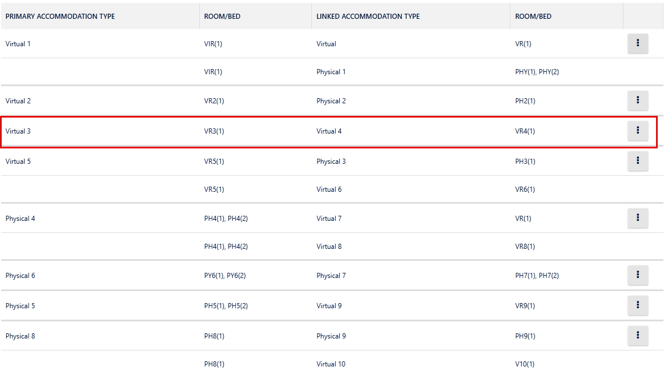Click the linked type Physical 7
This screenshot has height=375, width=672.
331,276
